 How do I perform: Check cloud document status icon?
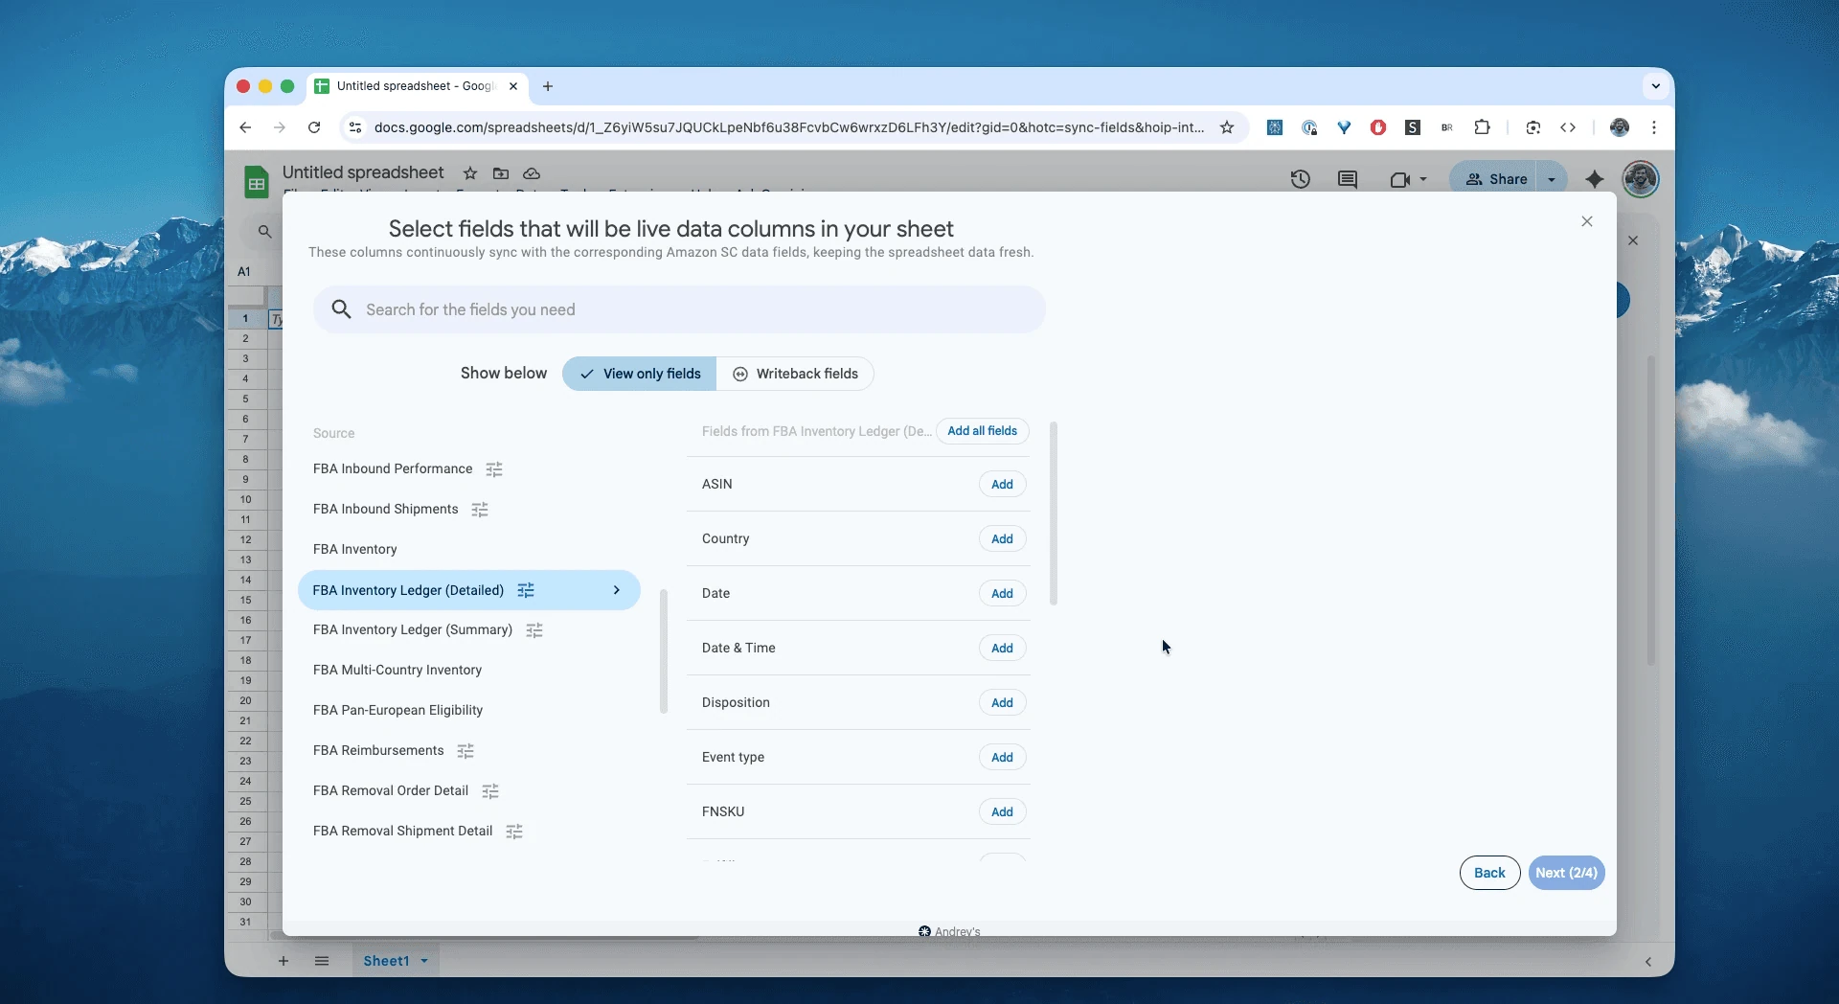(x=532, y=173)
